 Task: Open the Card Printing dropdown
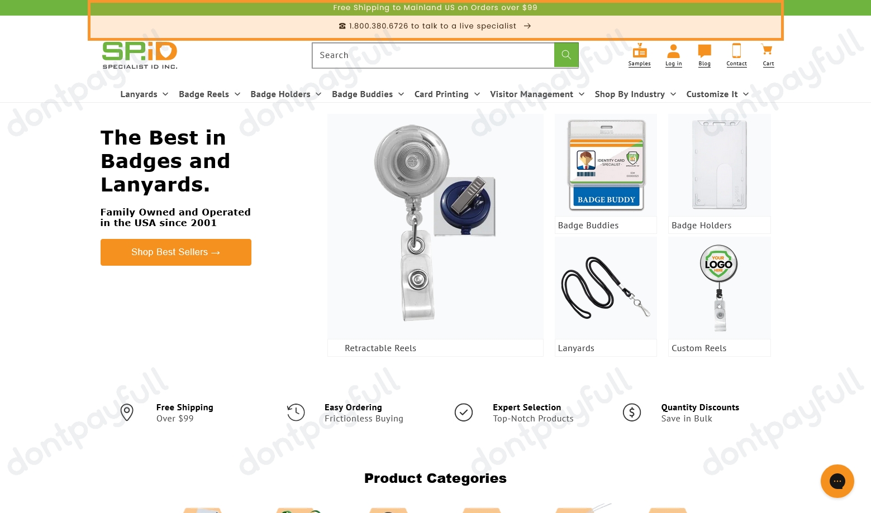coord(447,94)
